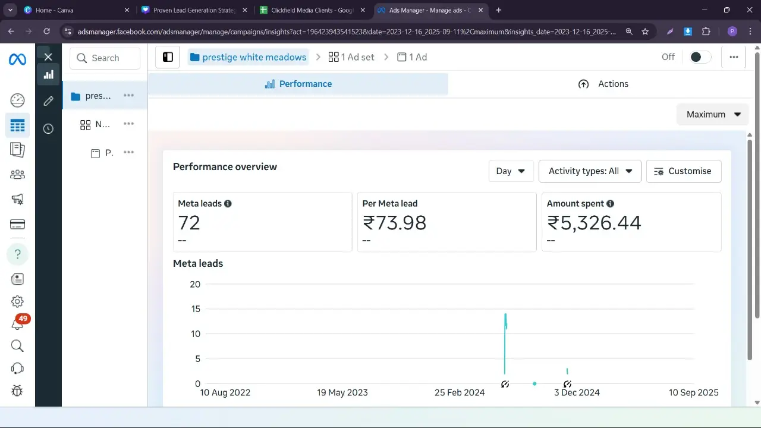Open Billing card icon in sidebar
This screenshot has width=761, height=428.
tap(17, 224)
